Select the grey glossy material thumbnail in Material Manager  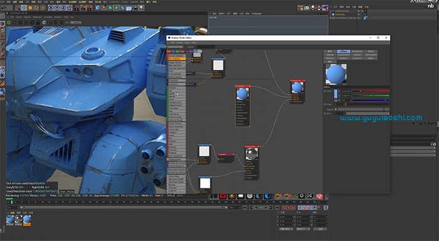[18, 220]
